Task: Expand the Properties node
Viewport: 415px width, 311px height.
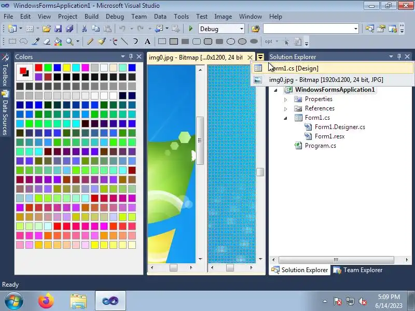Action: pos(285,100)
